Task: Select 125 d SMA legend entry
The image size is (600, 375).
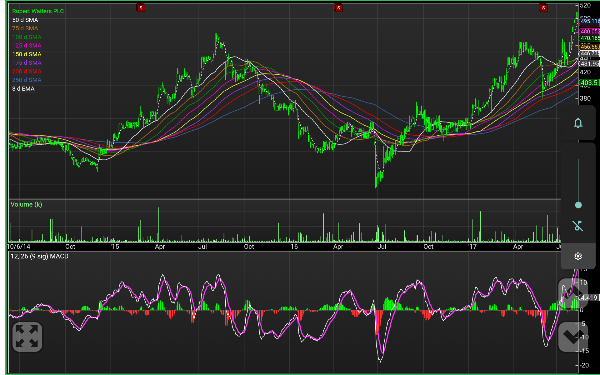Action: [x=27, y=46]
